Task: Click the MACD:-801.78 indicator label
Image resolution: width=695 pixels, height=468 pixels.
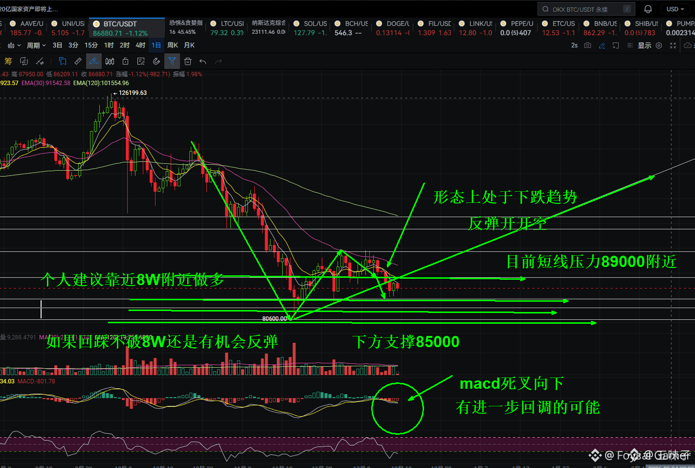Action: 36,381
